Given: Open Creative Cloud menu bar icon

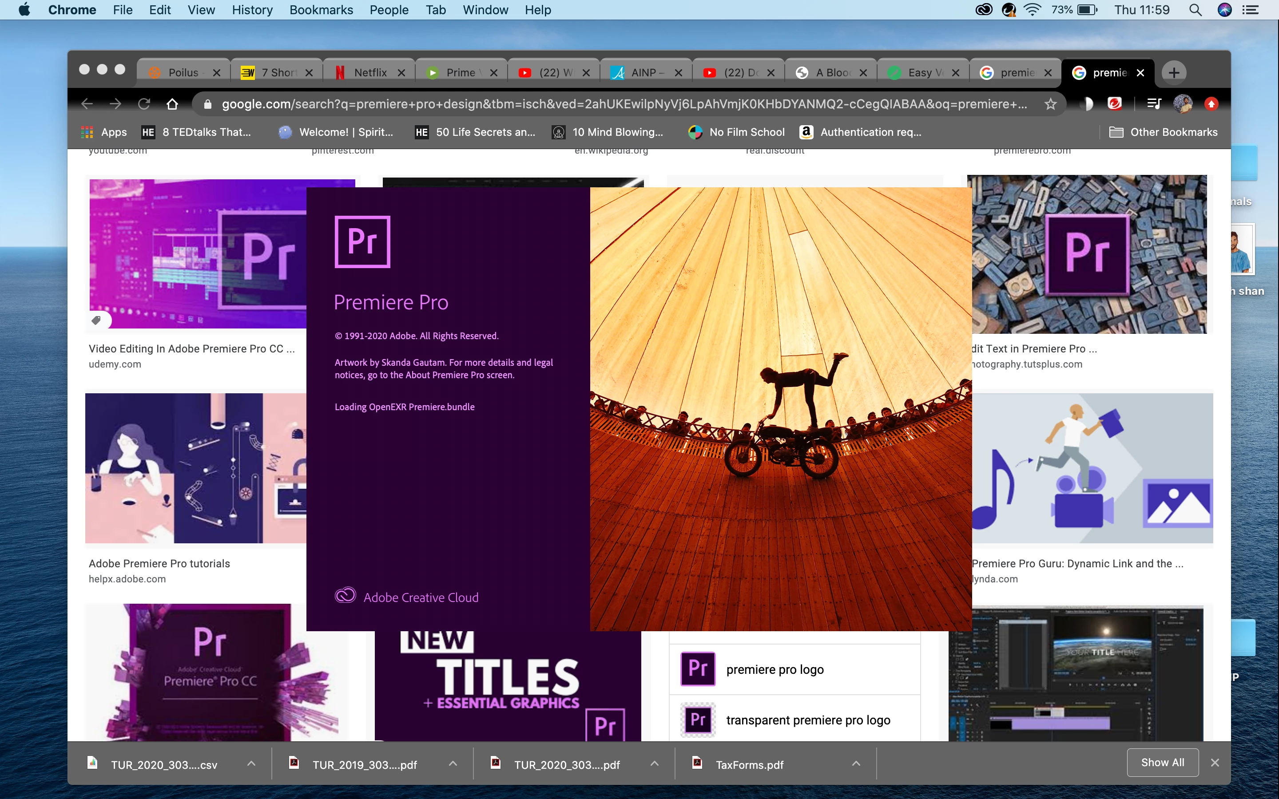Looking at the screenshot, I should click(984, 9).
